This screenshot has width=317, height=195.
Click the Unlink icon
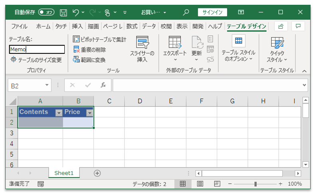click(210, 59)
